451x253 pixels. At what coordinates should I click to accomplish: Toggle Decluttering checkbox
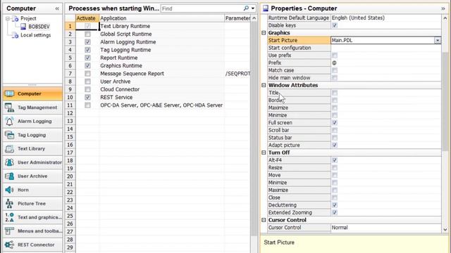point(335,205)
